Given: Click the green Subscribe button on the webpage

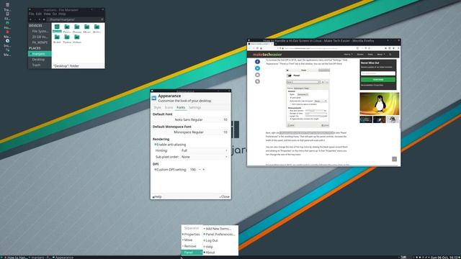Looking at the screenshot, I should [378, 80].
